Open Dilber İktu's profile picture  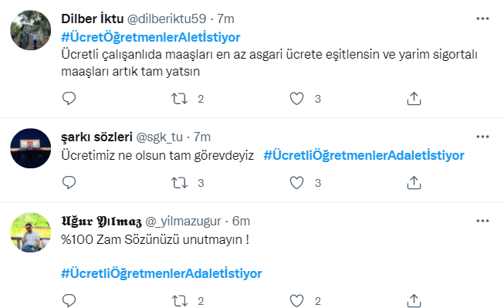tap(31, 30)
